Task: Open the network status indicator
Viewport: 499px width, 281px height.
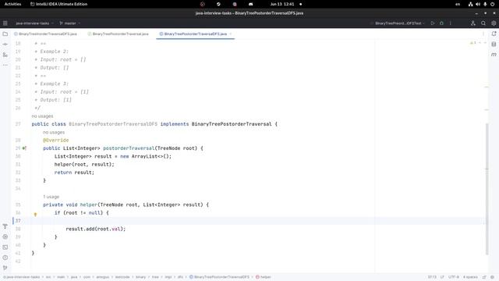Action: tap(470, 4)
